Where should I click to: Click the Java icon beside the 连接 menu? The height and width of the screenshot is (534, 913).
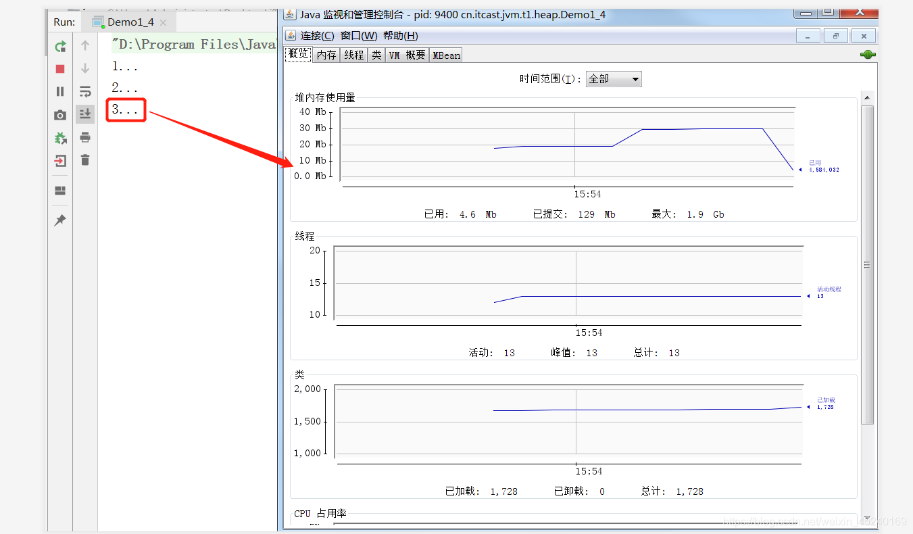(291, 36)
